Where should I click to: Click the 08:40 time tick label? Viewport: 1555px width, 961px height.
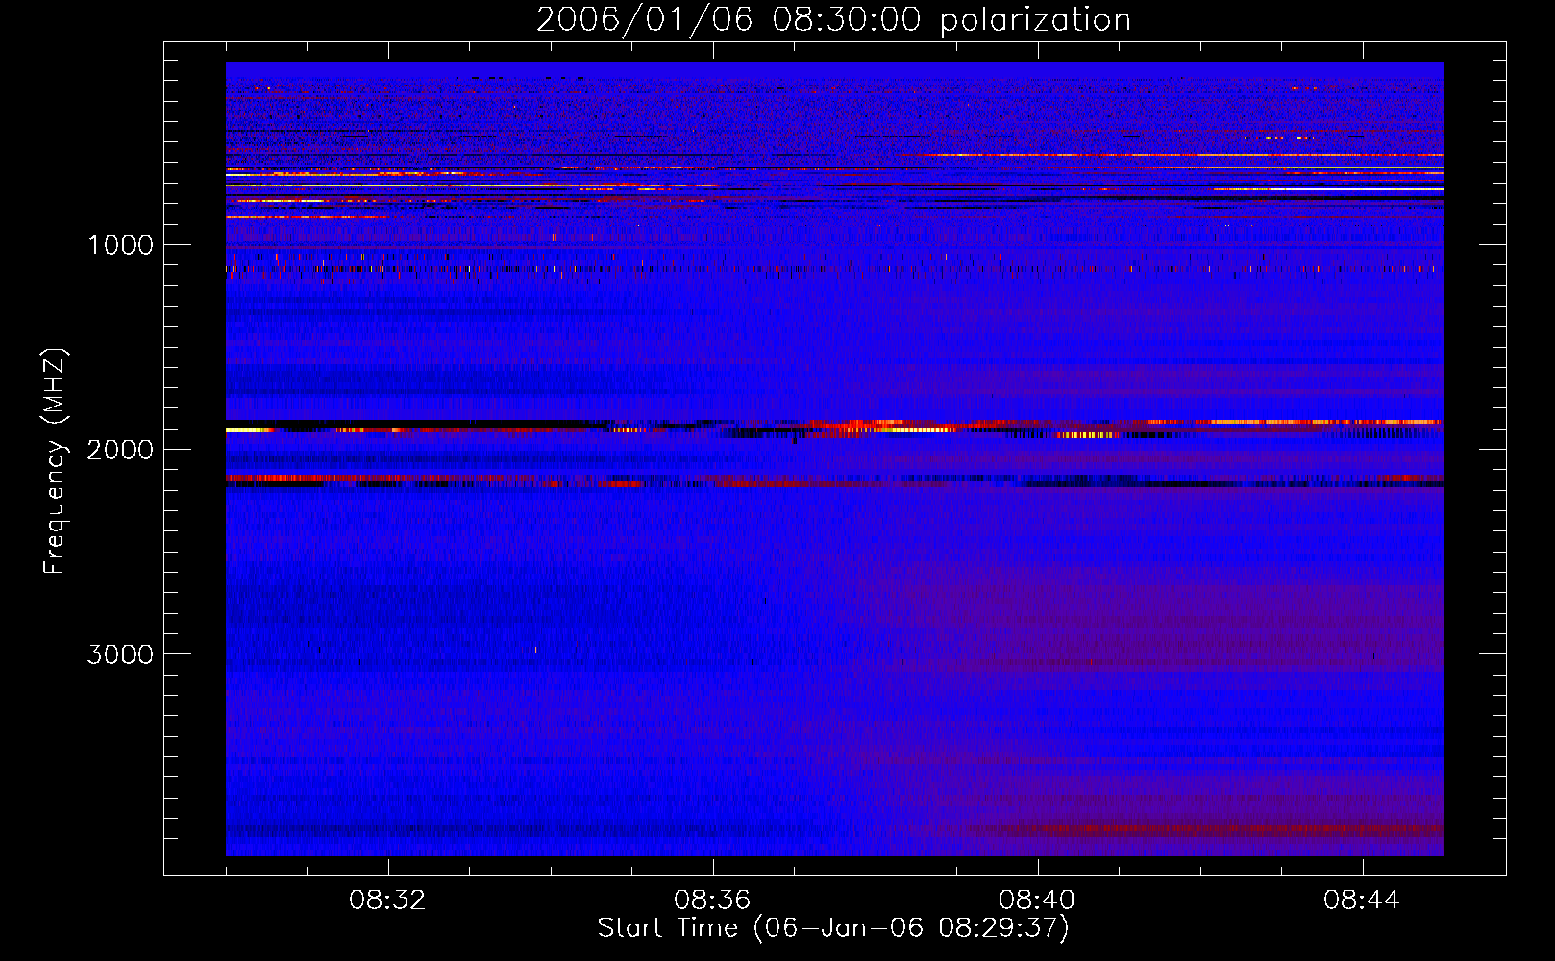pyautogui.click(x=1038, y=900)
